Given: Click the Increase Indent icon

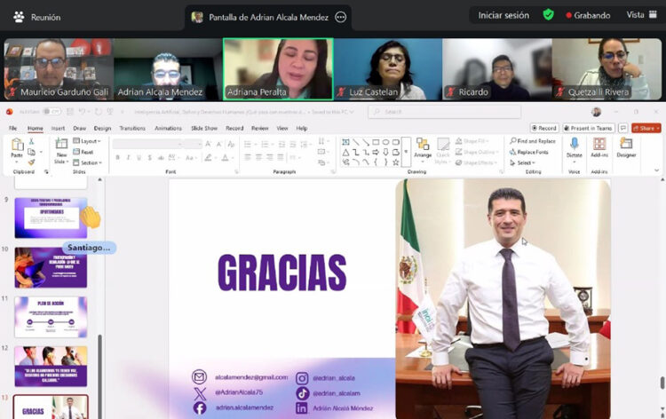Looking at the screenshot, I should point(293,145).
